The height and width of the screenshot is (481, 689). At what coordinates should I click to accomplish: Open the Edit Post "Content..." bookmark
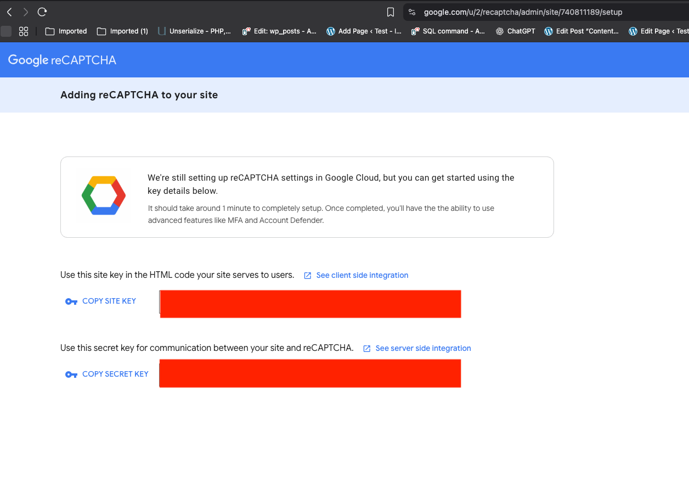(x=581, y=31)
